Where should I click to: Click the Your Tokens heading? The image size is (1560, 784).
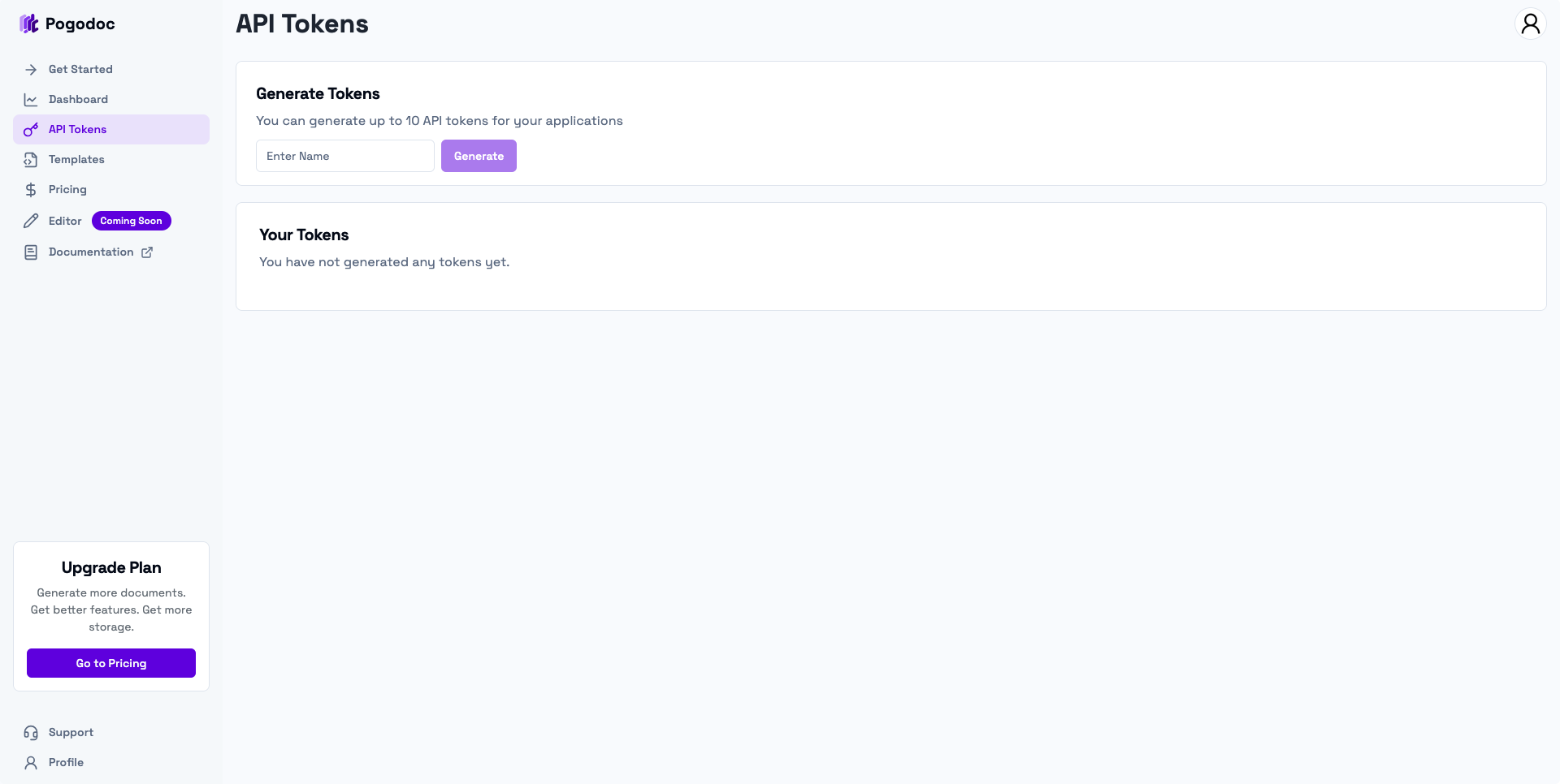(304, 235)
